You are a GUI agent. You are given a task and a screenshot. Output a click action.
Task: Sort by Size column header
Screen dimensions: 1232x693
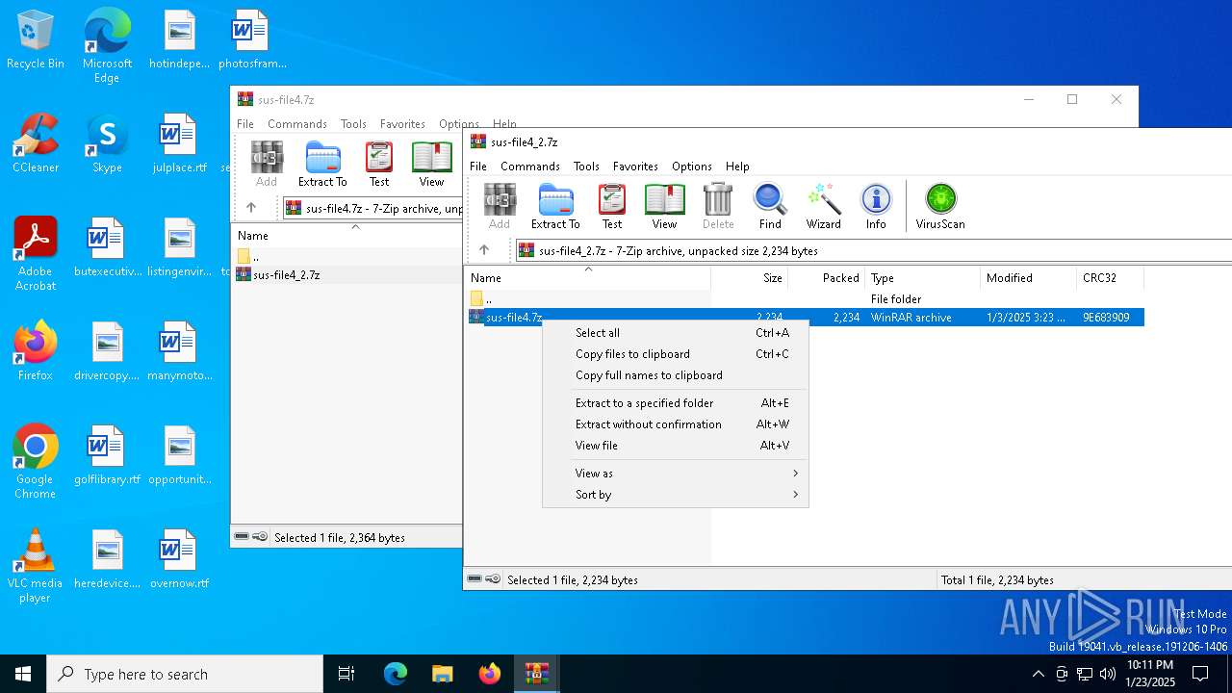(750, 278)
